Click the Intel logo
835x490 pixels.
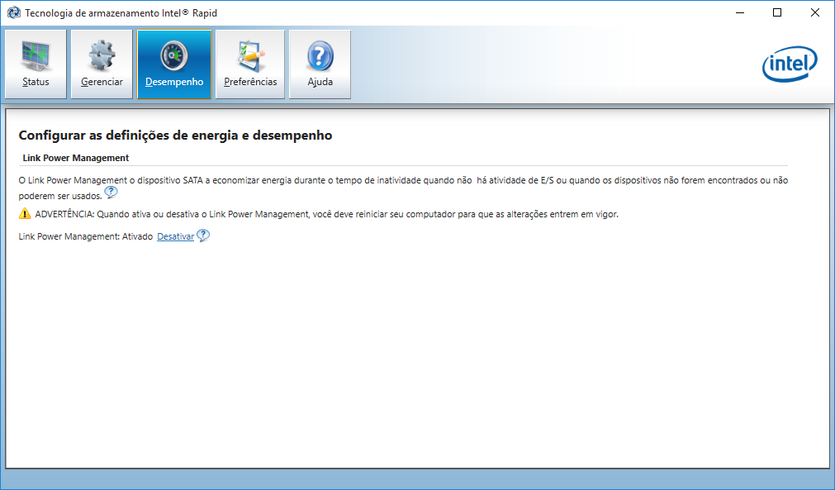tap(790, 64)
